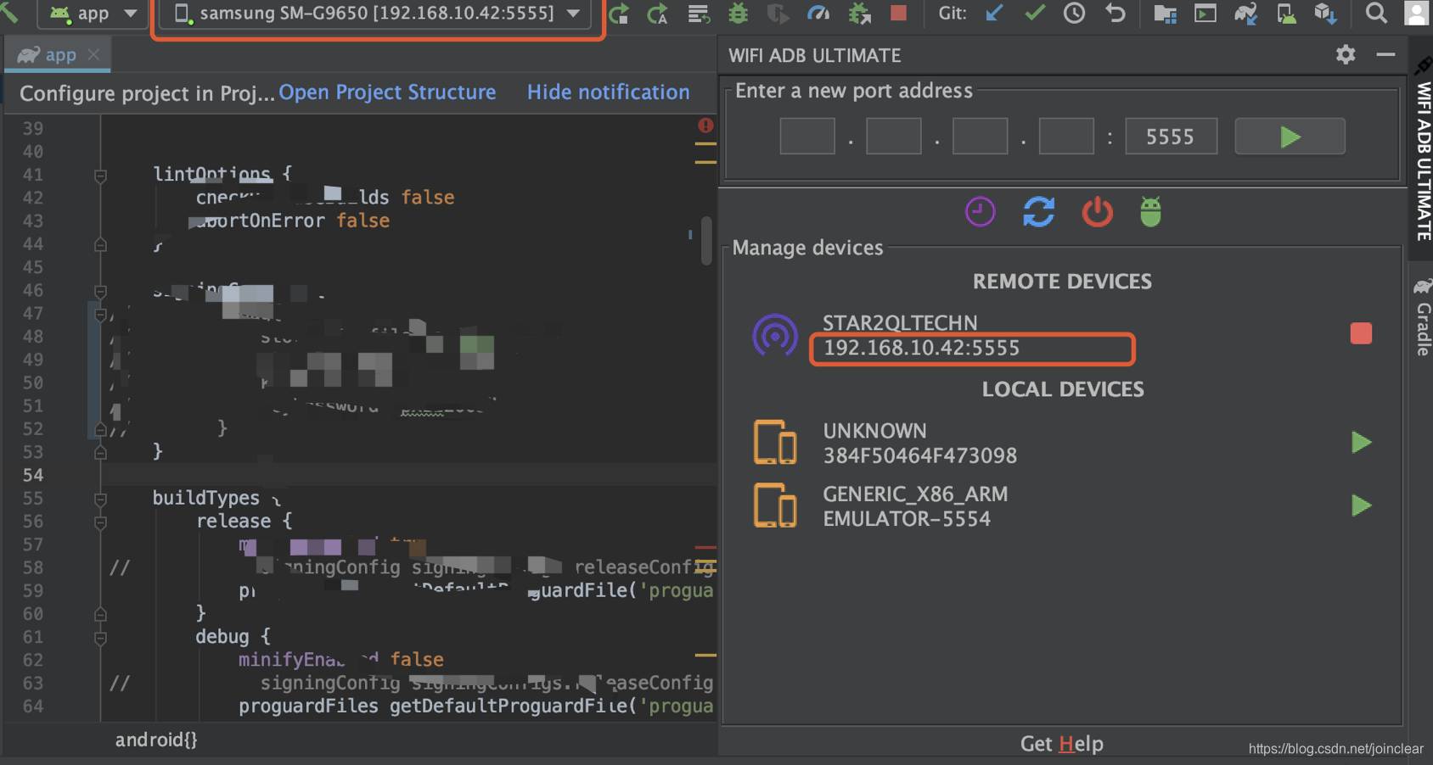Click the user account avatar icon
This screenshot has width=1433, height=765.
1417,13
